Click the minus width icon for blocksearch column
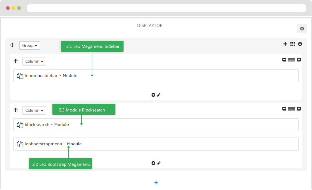The image size is (312, 190). [x=284, y=109]
